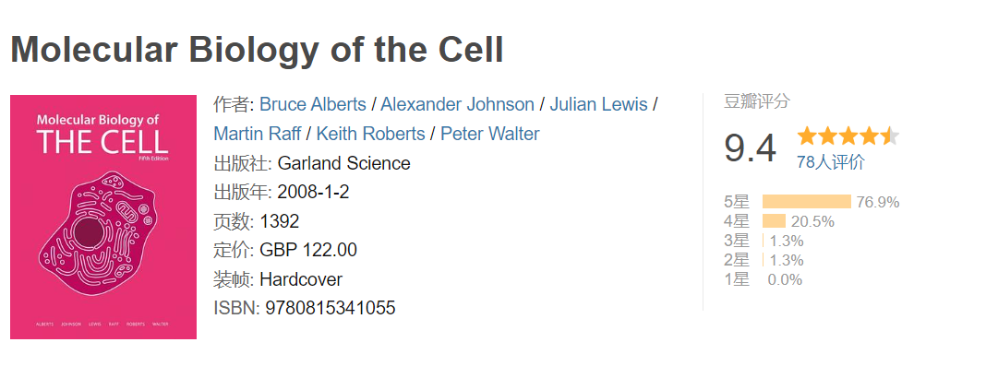This screenshot has width=986, height=366.
Task: Click the 3星 rating bar
Action: coord(763,241)
